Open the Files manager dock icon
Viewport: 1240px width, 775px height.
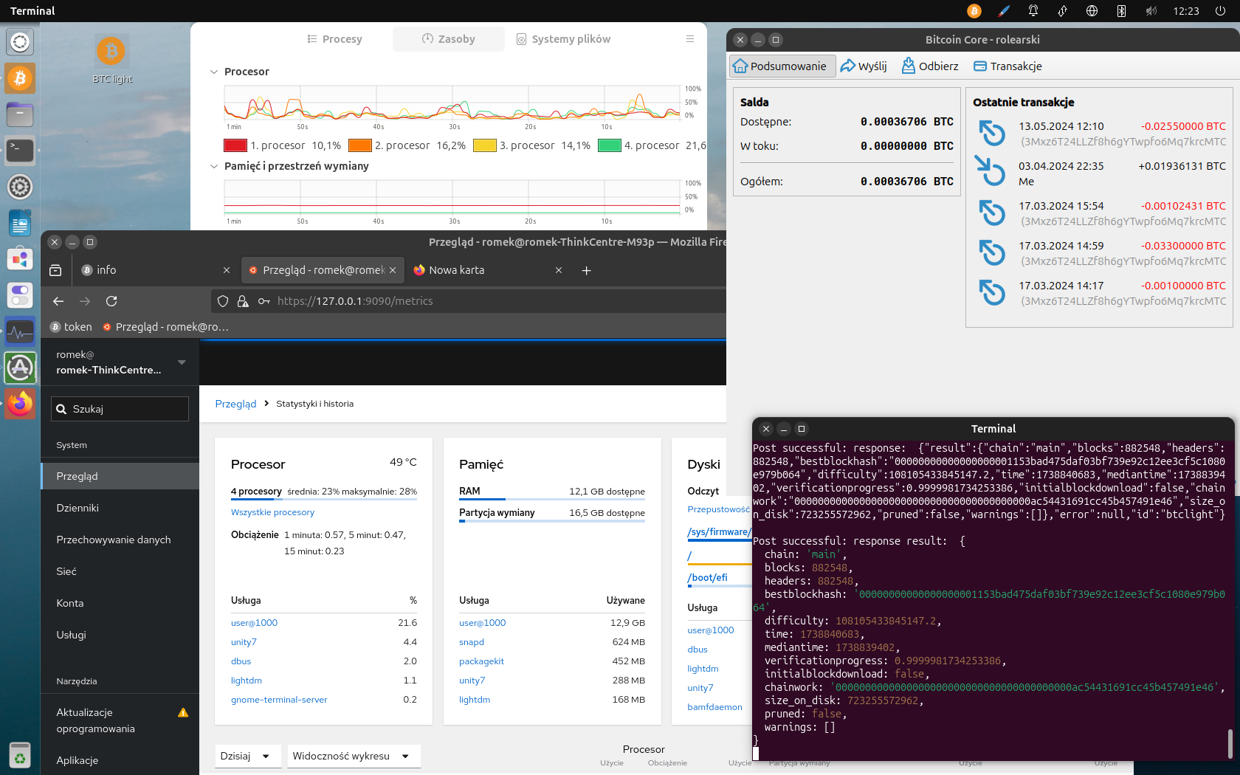tap(20, 114)
